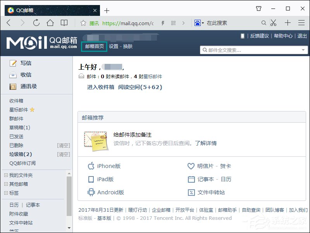The height and width of the screenshot is (233, 310).
Task: Select the 写信 compose icon
Action: (13, 63)
